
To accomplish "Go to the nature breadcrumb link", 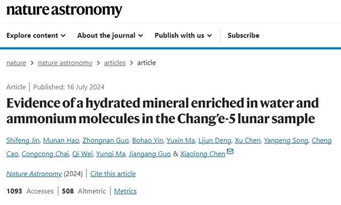I will pyautogui.click(x=16, y=63).
